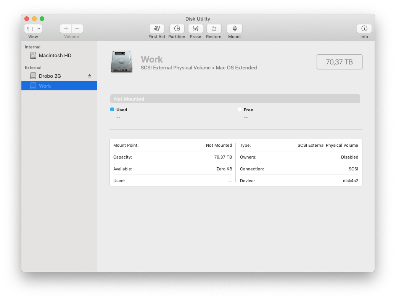Click the blue Used color indicator

tap(112, 109)
